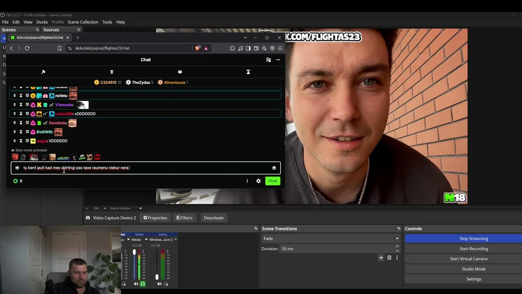Open the Scene Collection menu
Viewport: 522px width, 294px height.
[83, 22]
